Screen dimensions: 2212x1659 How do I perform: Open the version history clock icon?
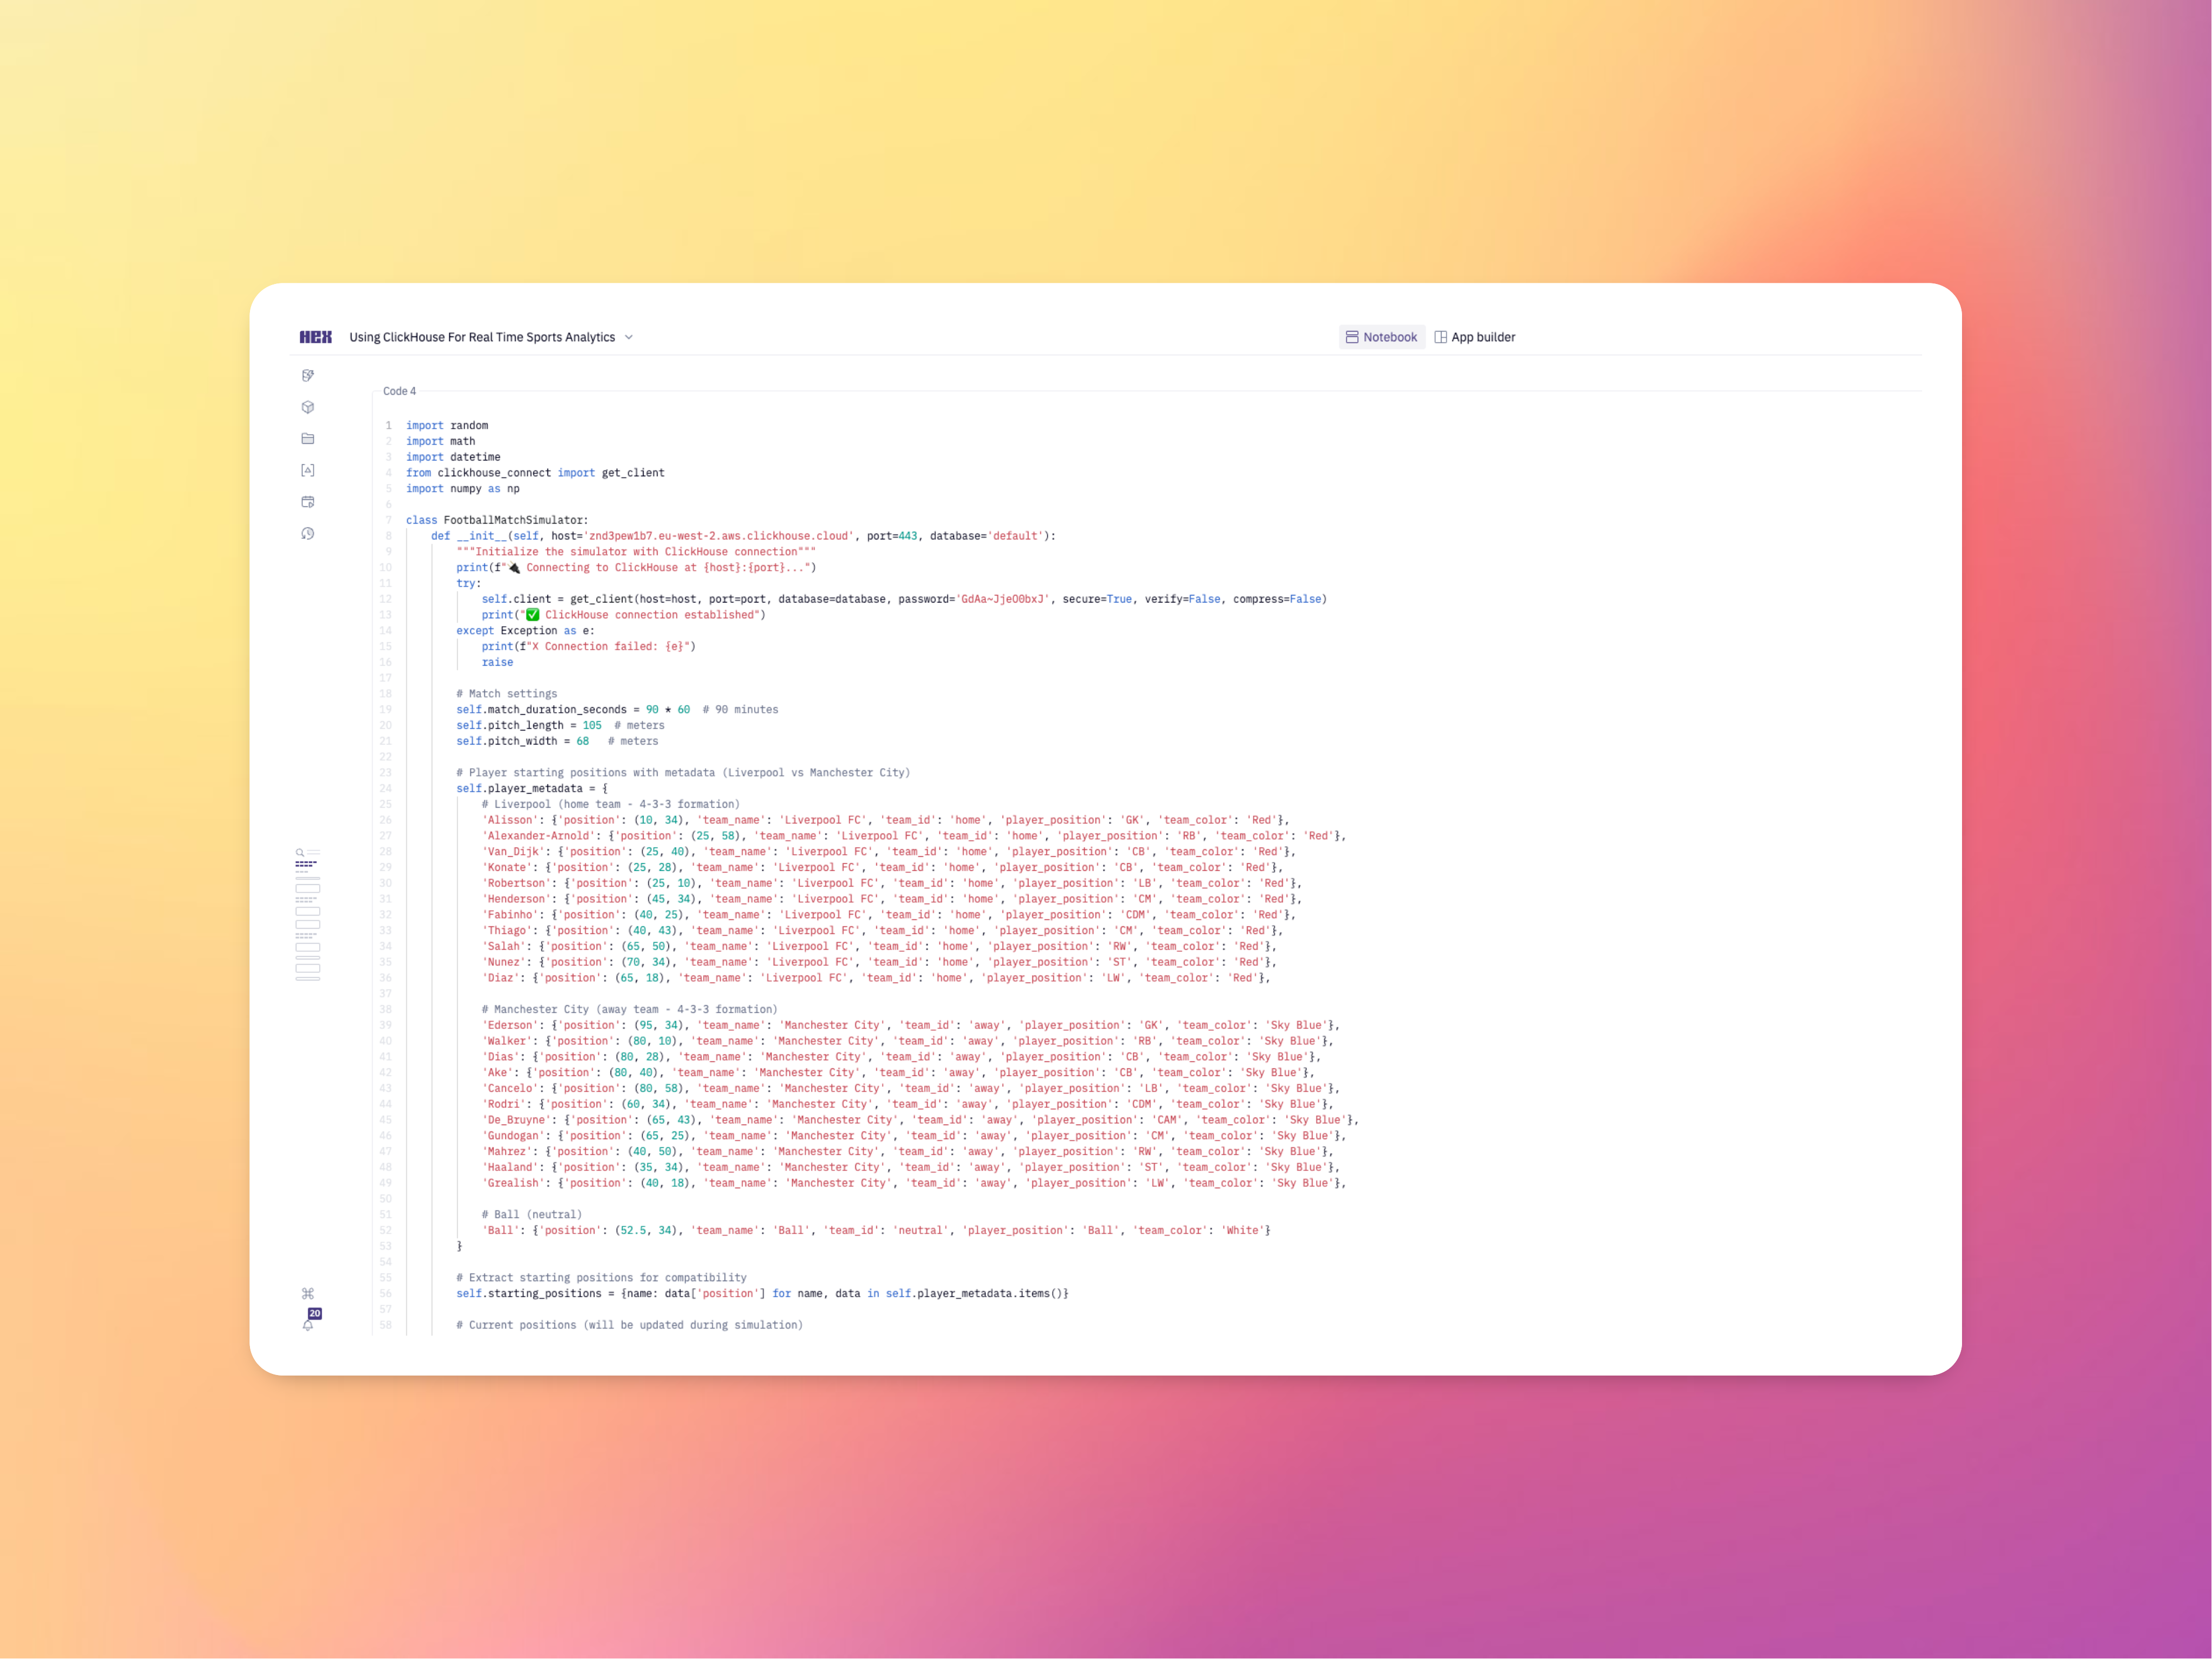click(x=308, y=534)
